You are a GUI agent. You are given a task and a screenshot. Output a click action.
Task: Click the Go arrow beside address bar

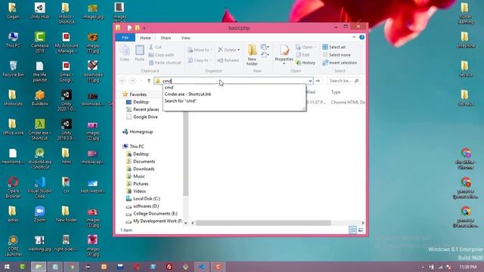coord(318,81)
